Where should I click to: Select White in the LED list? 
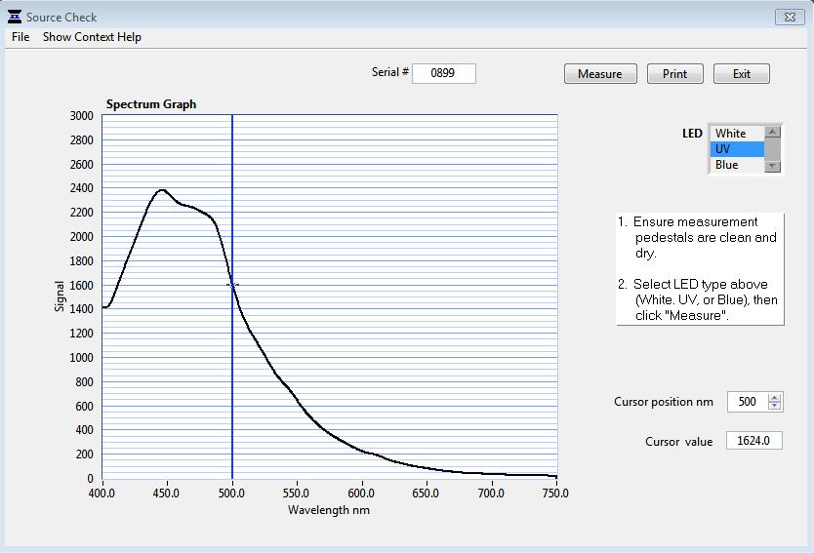(x=736, y=134)
